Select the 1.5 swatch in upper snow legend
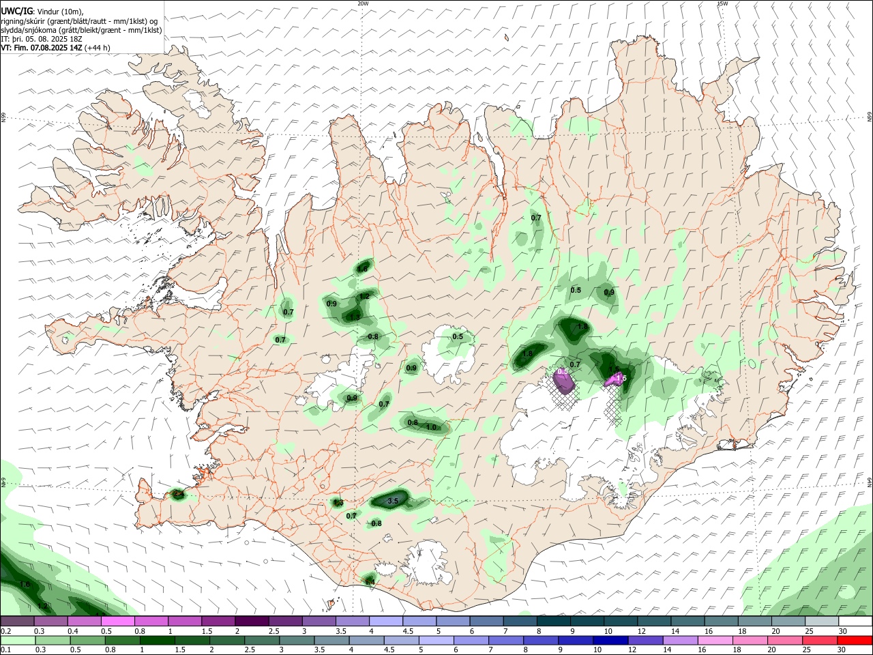Viewport: 873px width, 655px height. 218,622
